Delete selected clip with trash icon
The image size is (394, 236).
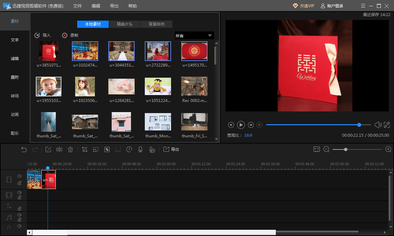(70, 149)
